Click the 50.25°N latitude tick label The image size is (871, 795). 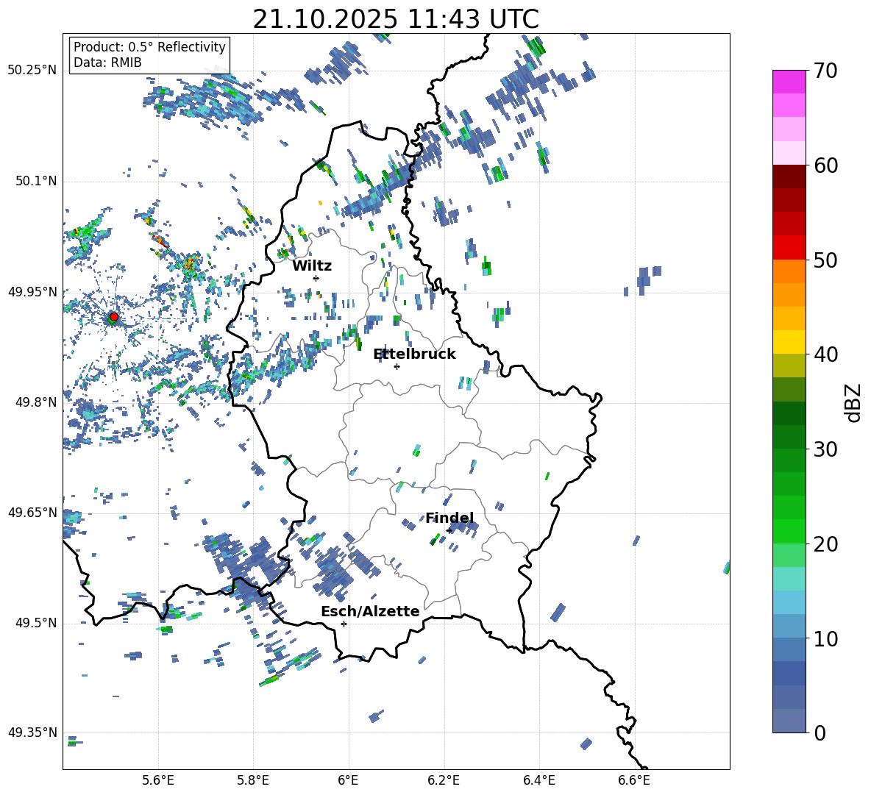coord(32,70)
